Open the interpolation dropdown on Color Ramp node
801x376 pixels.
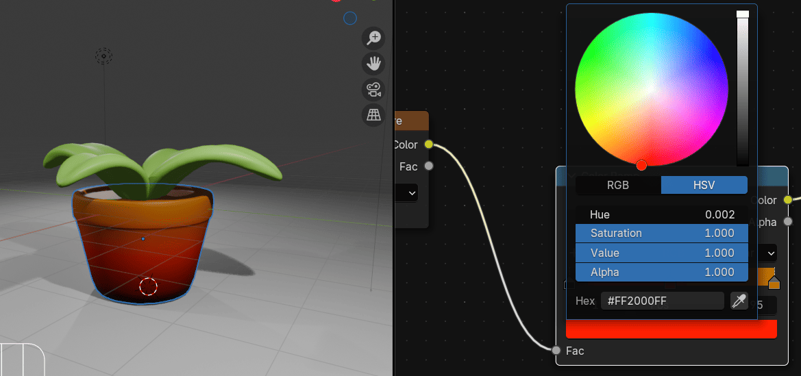click(x=769, y=253)
